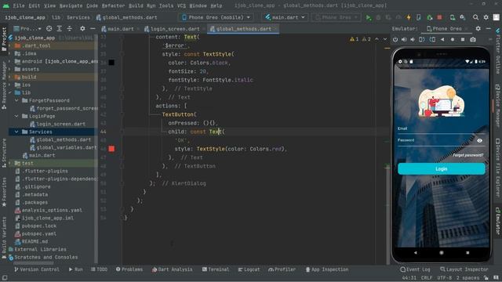502x282 pixels.
Task: Expand all items in Project panel
Action: [60, 29]
